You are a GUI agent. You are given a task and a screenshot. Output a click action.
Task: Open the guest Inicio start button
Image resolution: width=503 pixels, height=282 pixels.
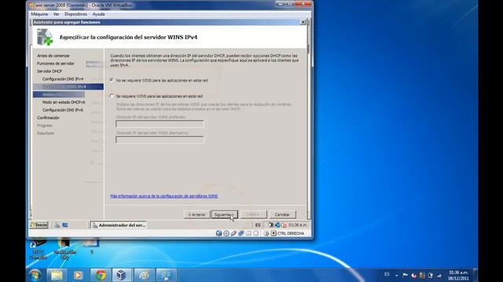tap(39, 225)
